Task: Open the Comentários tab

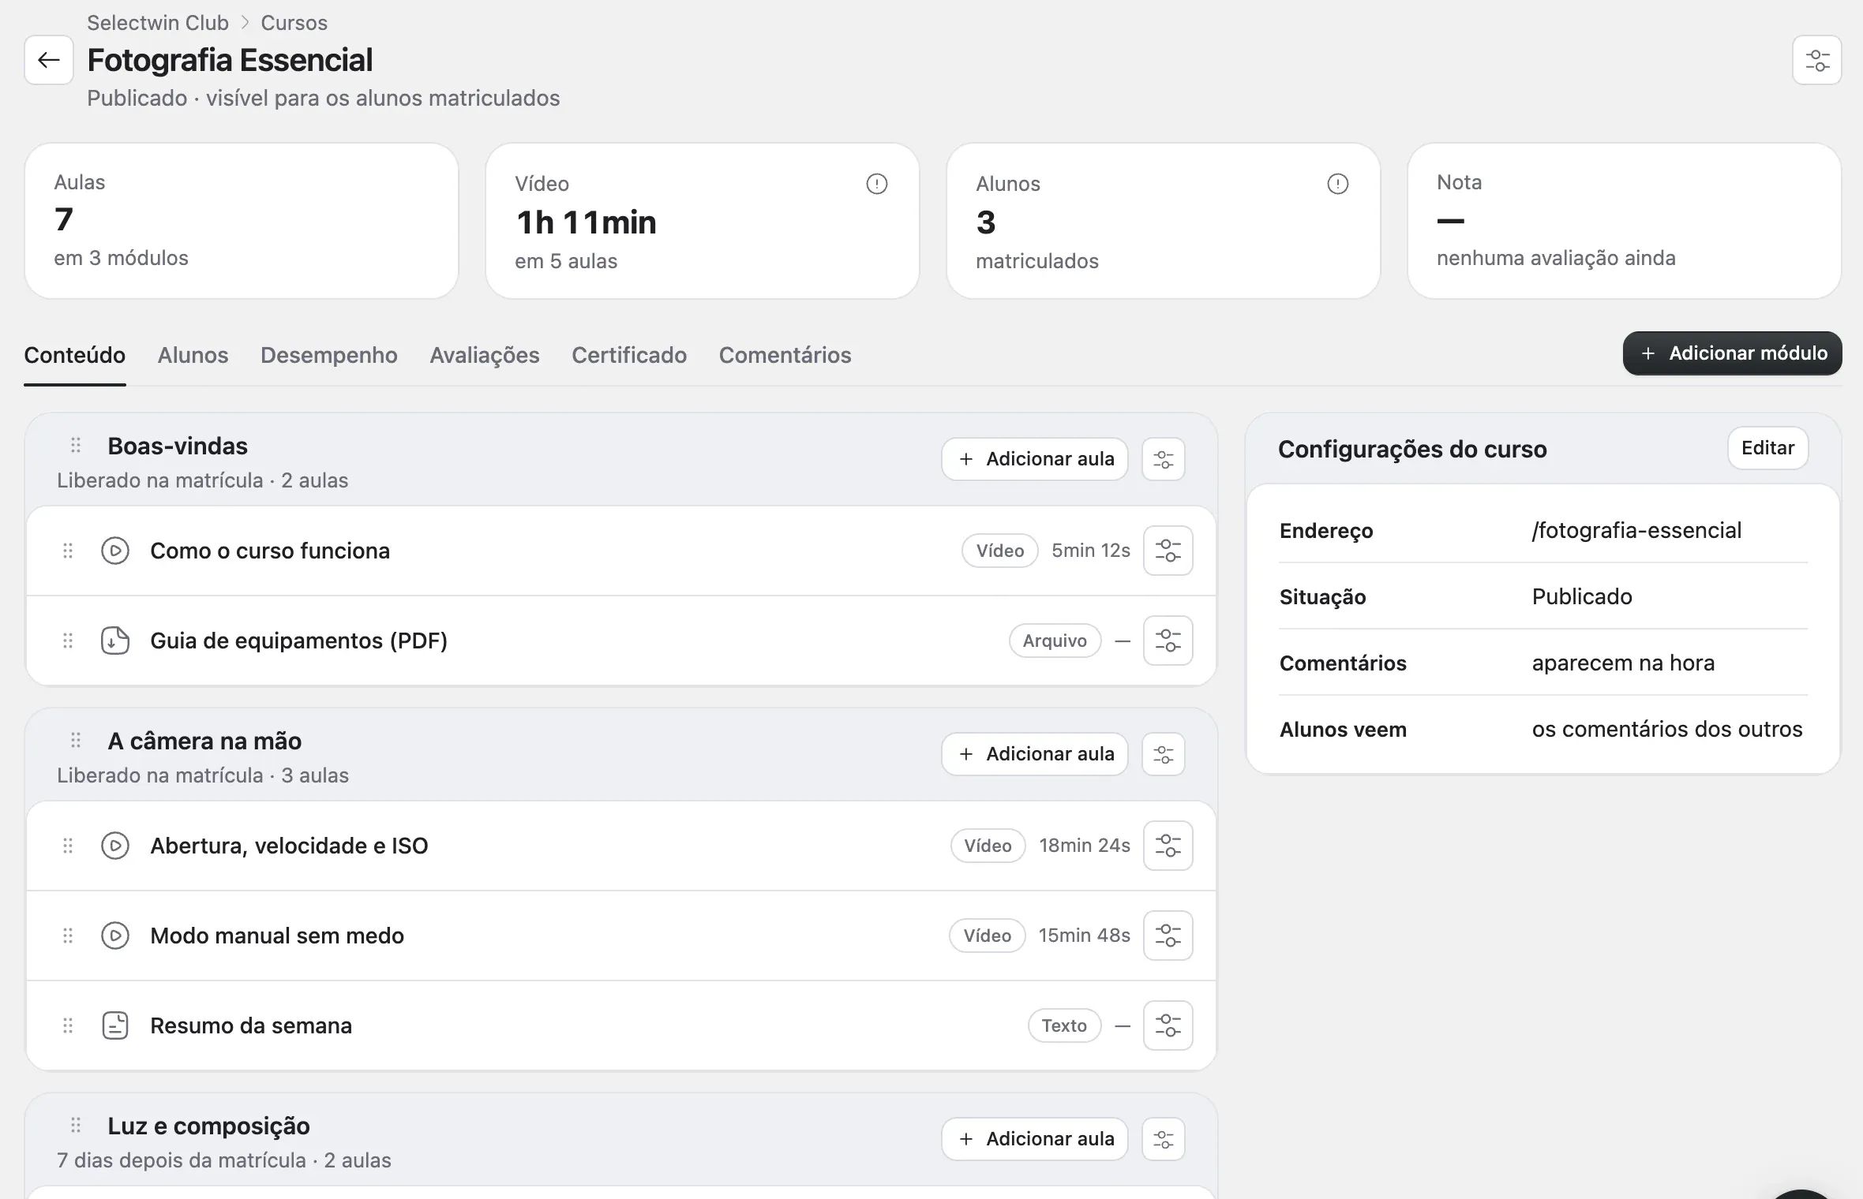Action: click(785, 355)
